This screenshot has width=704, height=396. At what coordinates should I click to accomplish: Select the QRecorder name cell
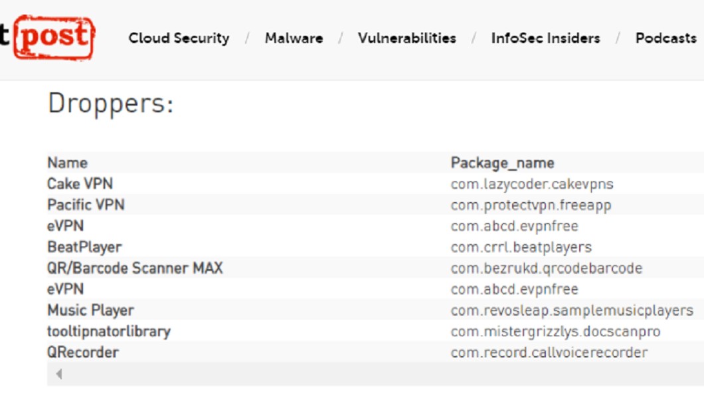(x=82, y=352)
